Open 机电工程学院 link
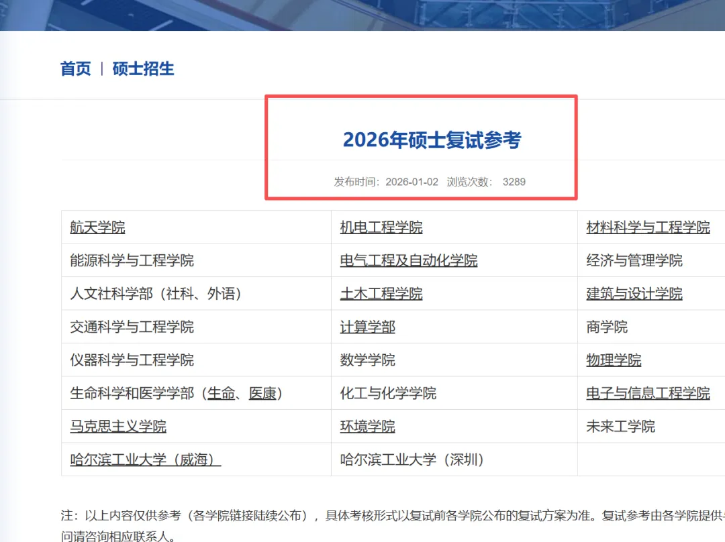725x542 pixels. point(381,227)
